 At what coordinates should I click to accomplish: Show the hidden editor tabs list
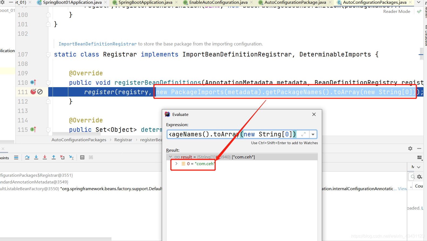point(419,2)
